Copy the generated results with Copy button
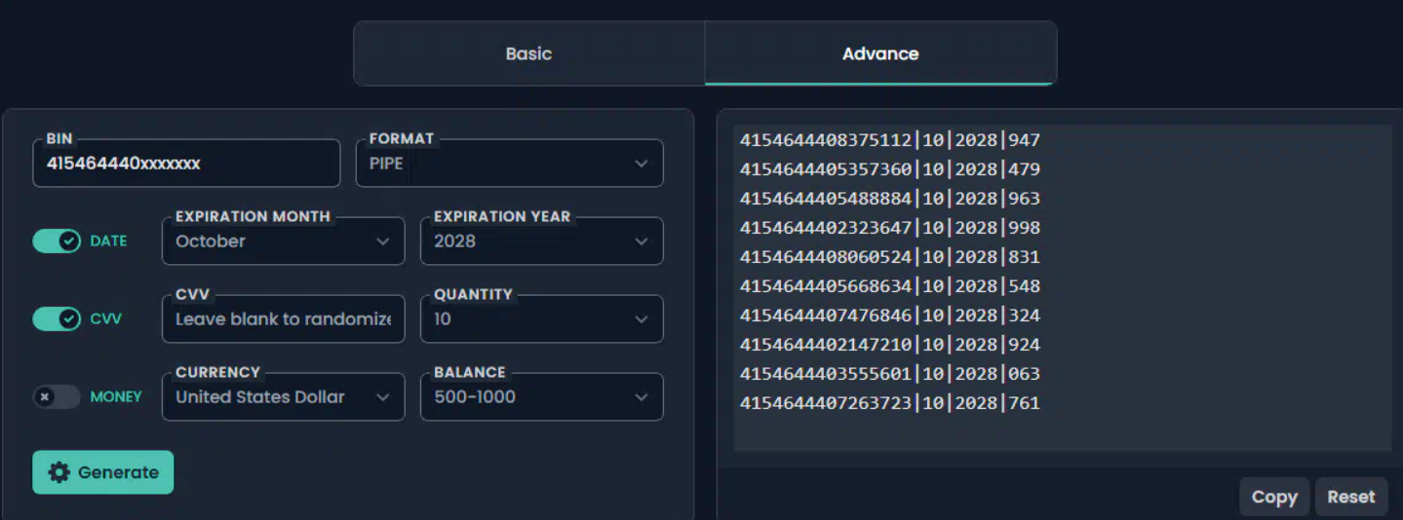Screen dimensions: 1403x520 1274,497
